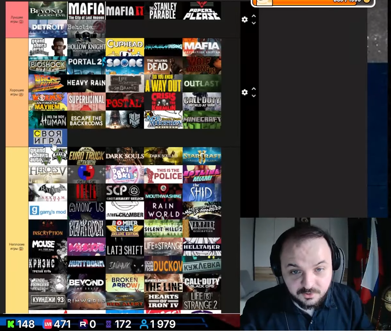Select the Wolf Among Us tile
The image size is (391, 331).
pos(202,65)
